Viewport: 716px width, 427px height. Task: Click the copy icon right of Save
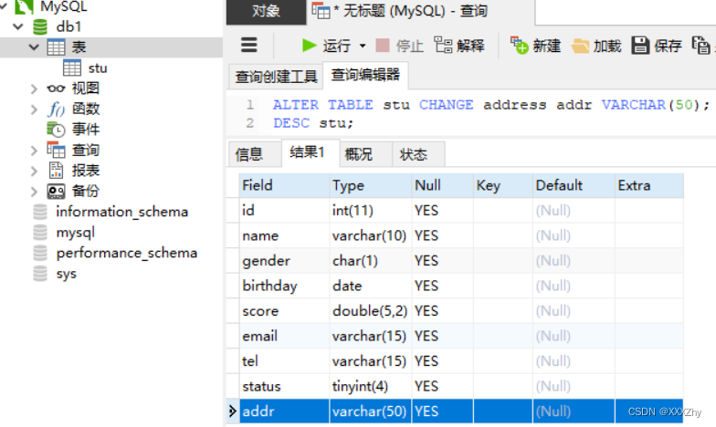tap(701, 46)
